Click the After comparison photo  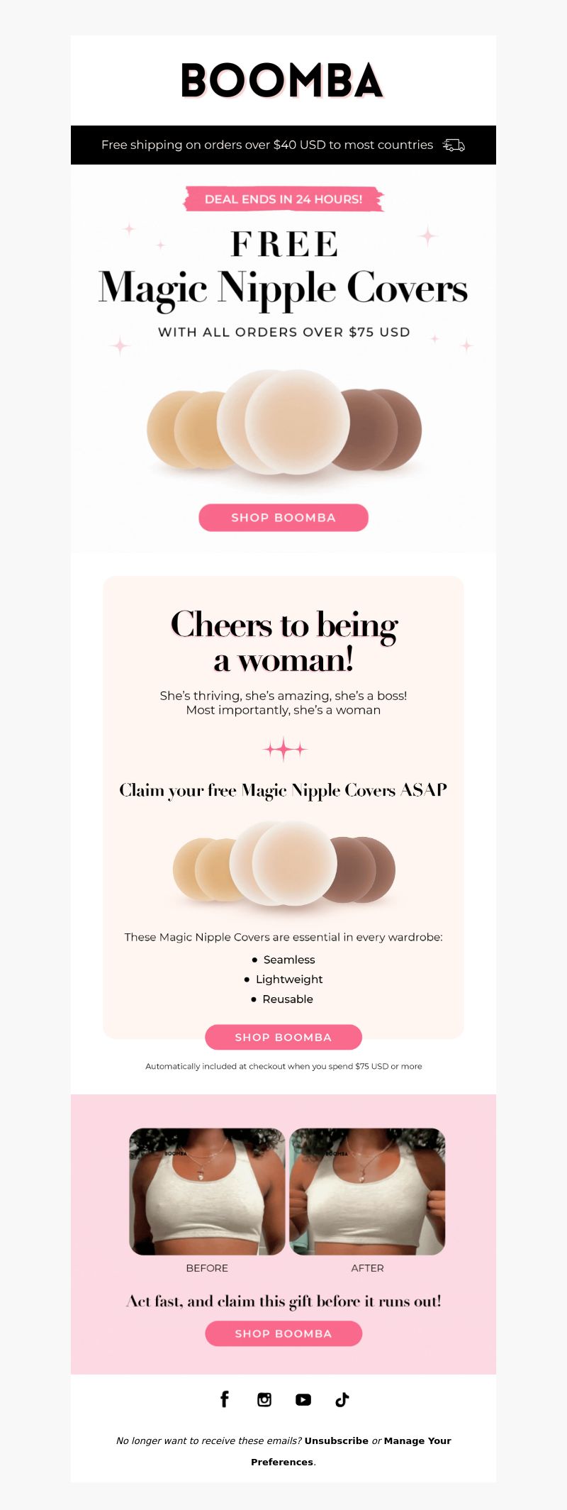[367, 1192]
